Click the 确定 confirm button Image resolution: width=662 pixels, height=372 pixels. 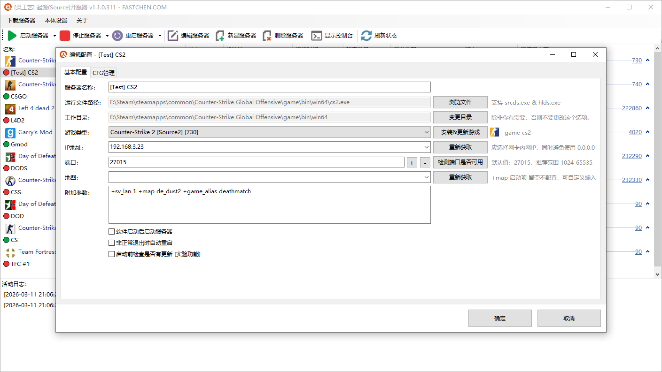pos(500,318)
